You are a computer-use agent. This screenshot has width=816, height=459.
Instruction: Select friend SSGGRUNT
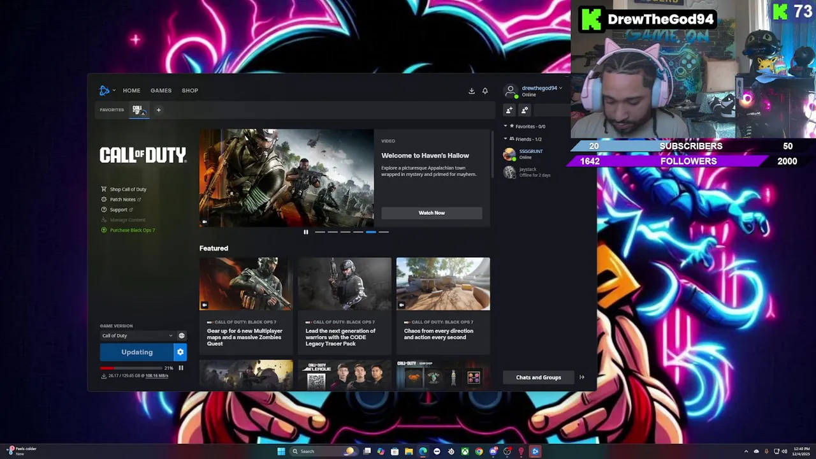click(535, 154)
